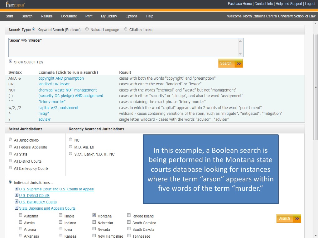This screenshot has width=318, height=238.
Task: Click the Search button beside the state list
Action: click(288, 218)
